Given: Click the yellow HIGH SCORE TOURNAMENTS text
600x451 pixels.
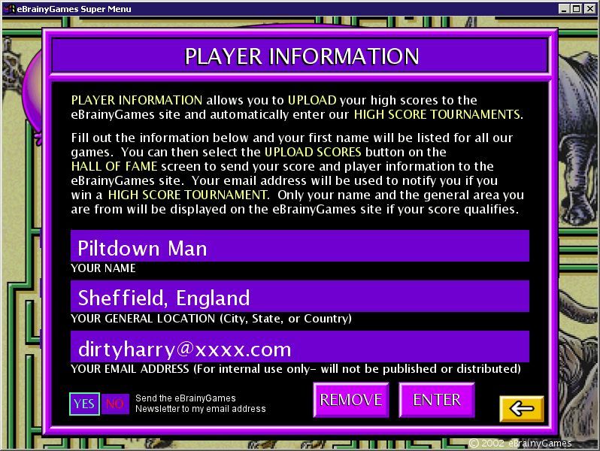Looking at the screenshot, I should 438,114.
